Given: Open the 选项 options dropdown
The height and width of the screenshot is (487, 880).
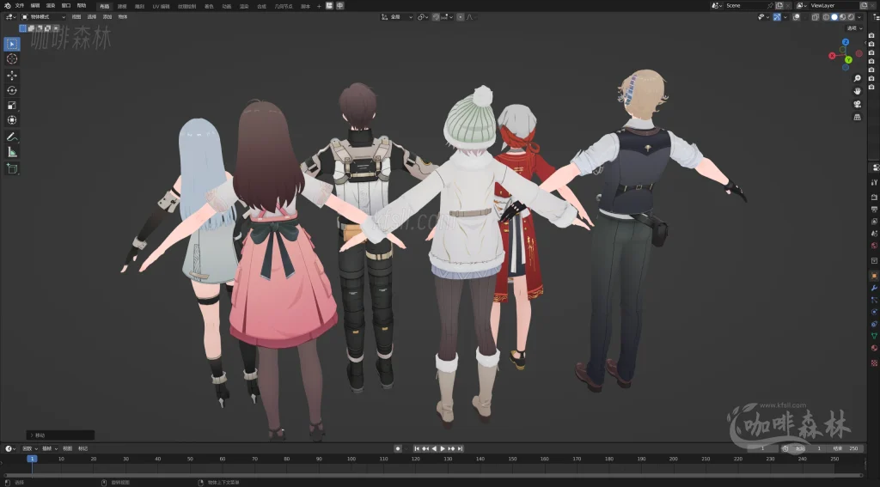Looking at the screenshot, I should (x=854, y=28).
